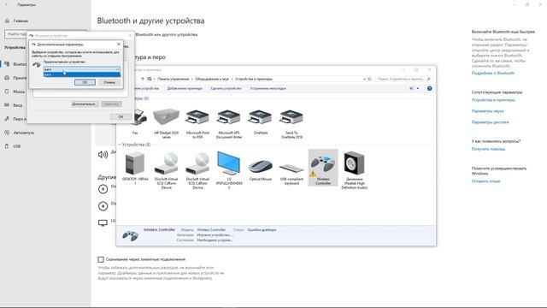
Task: Select the Fax printer icon
Action: click(140, 117)
